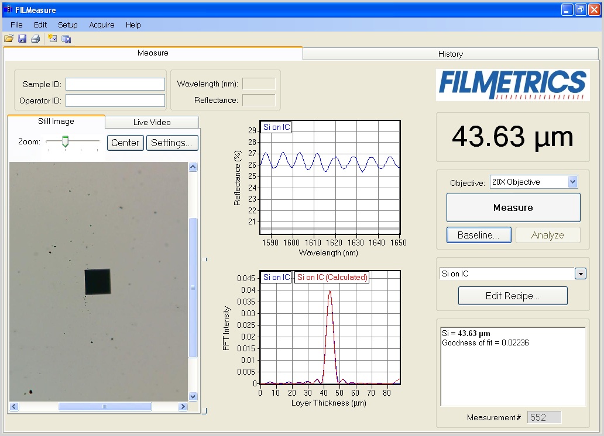Minimize the FILMeasure window
This screenshot has width=604, height=436.
567,9
